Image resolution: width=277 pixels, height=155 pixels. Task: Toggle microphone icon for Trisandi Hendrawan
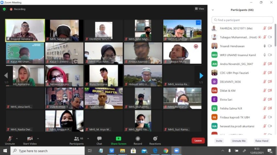click(x=265, y=46)
